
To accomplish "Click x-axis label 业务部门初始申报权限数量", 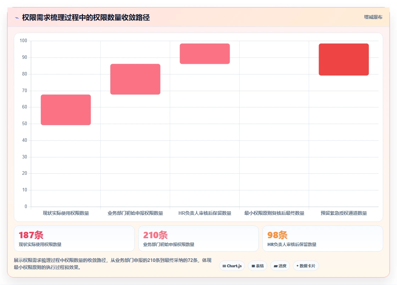I will point(135,213).
